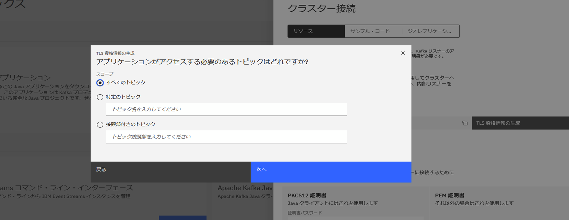Copy address with the copy icon
Screen dimensions: 569x220
(x=465, y=123)
